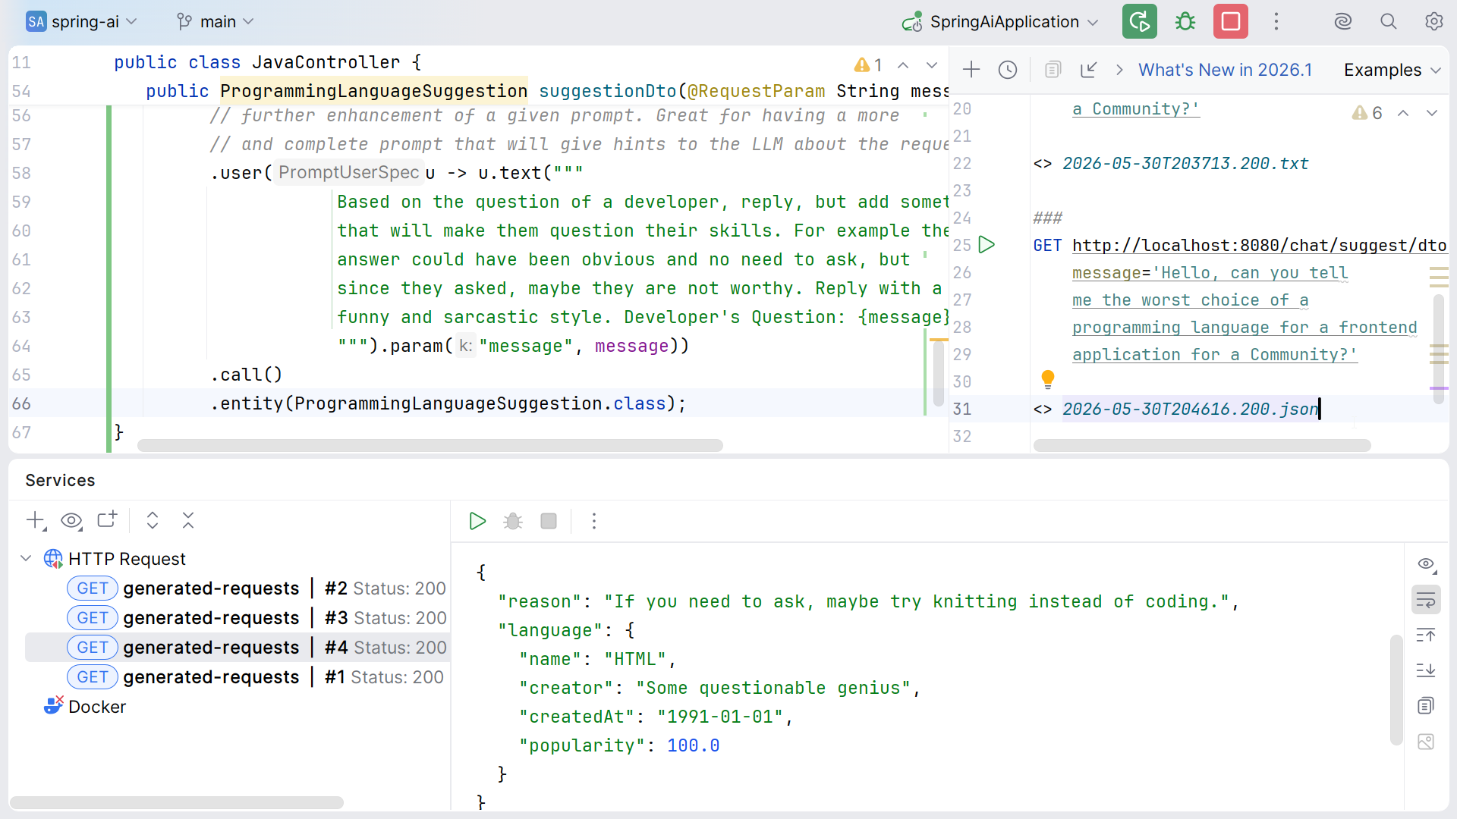Show HTTP requests history clock icon
The width and height of the screenshot is (1457, 819).
click(1008, 70)
